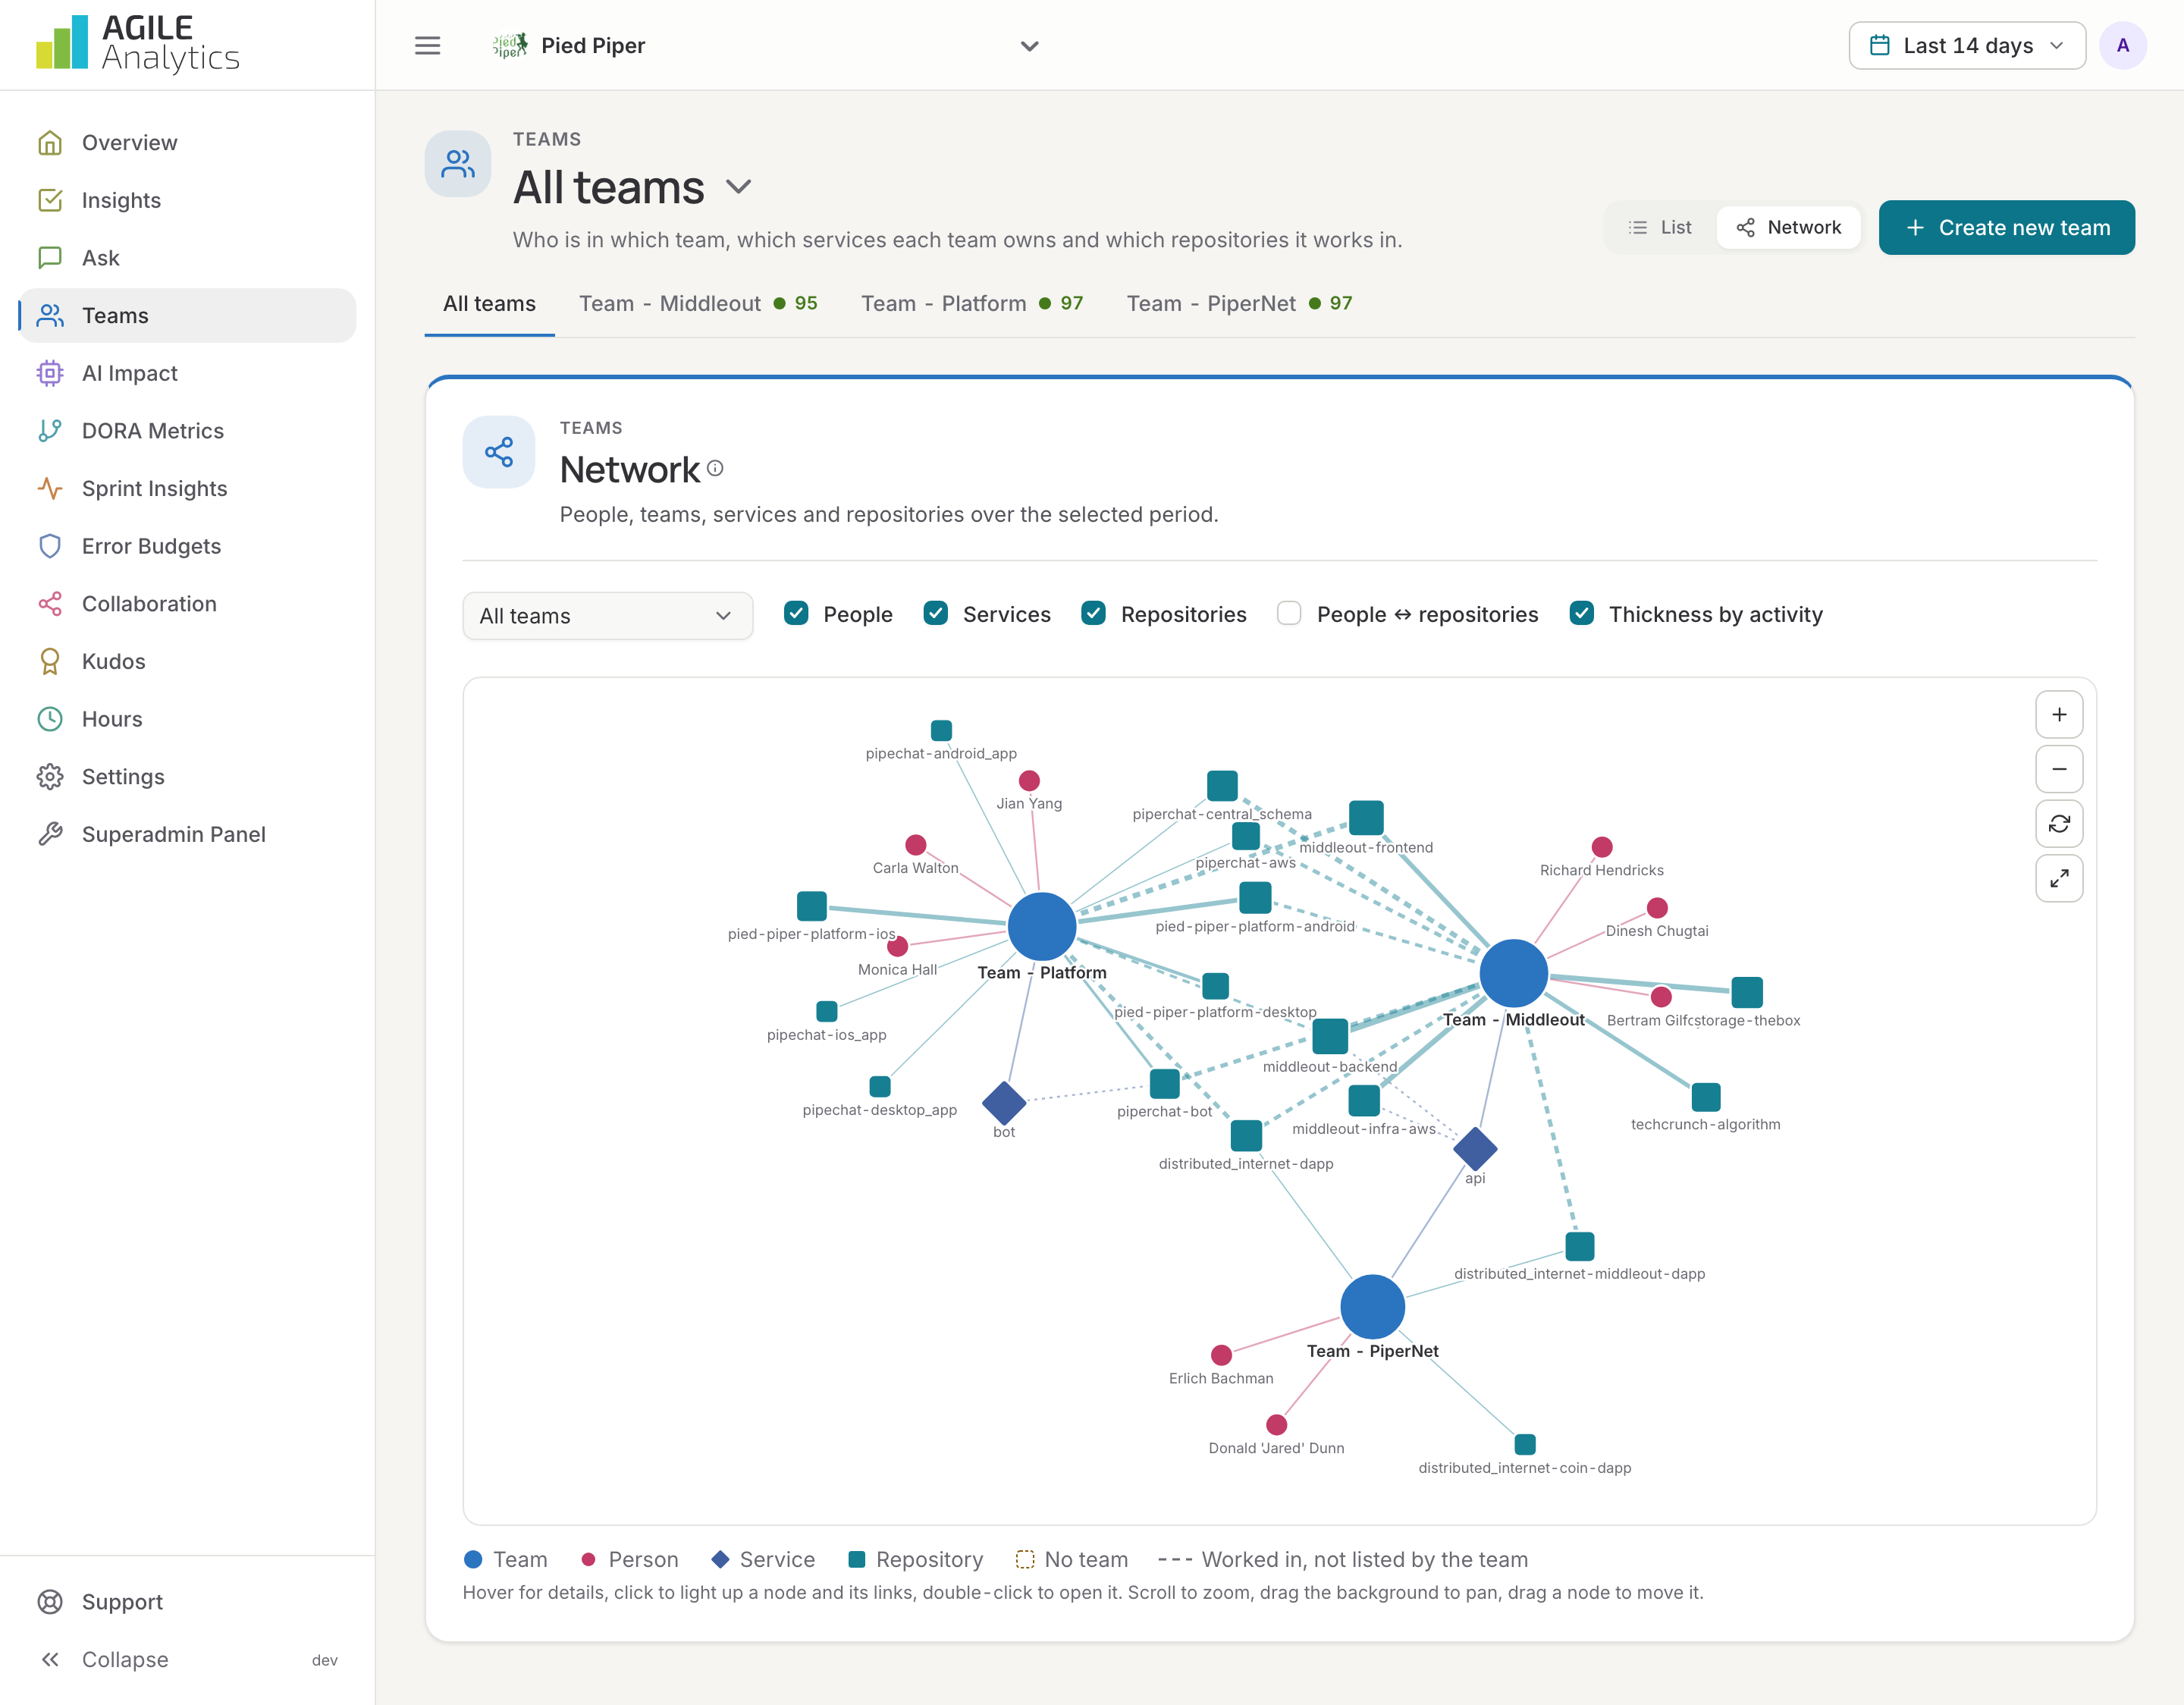Click the info icon beside Network
Viewport: 2184px width, 1705px height.
click(715, 468)
